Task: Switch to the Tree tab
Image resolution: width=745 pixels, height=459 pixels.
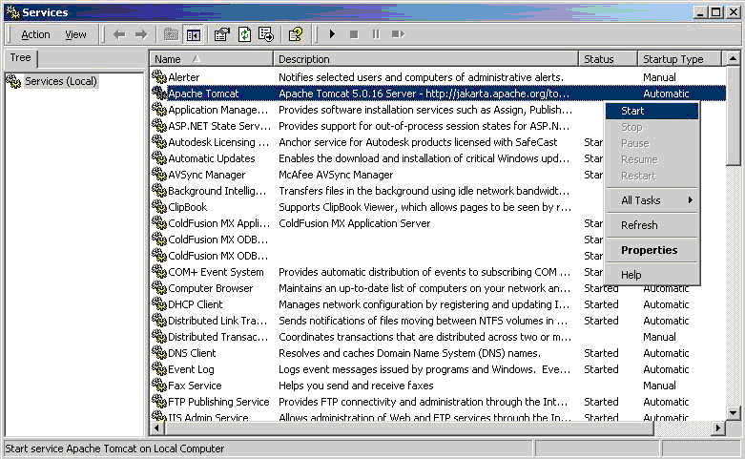Action: click(x=20, y=58)
